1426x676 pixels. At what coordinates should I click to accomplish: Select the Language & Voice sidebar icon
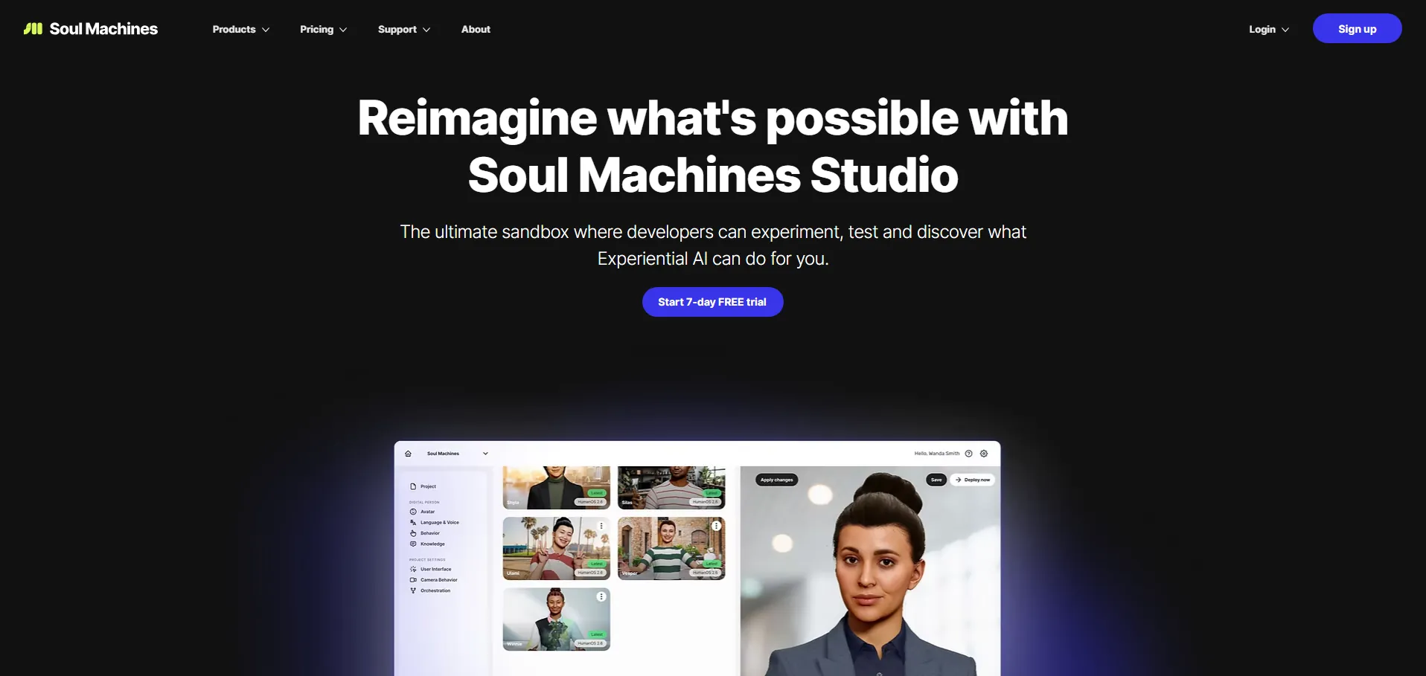coord(413,523)
